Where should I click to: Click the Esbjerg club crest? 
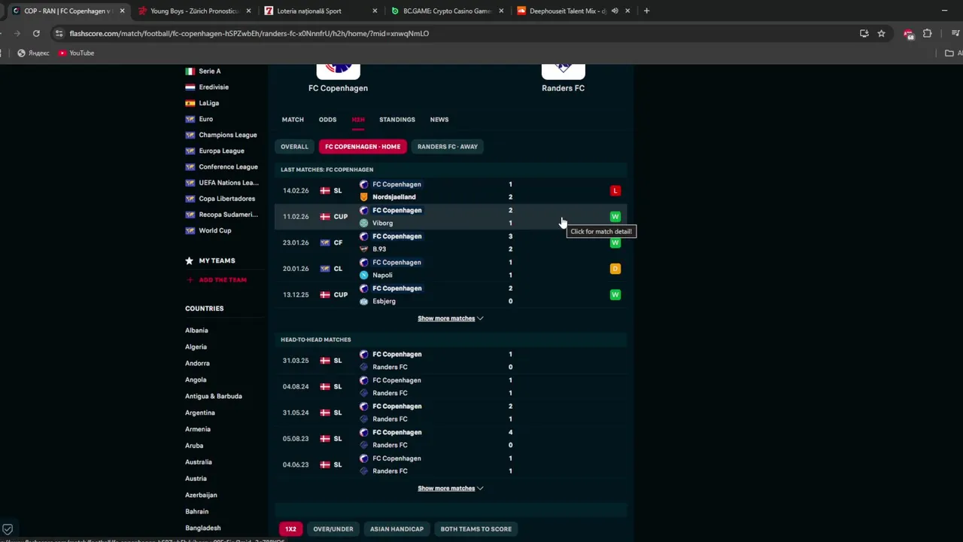click(364, 301)
